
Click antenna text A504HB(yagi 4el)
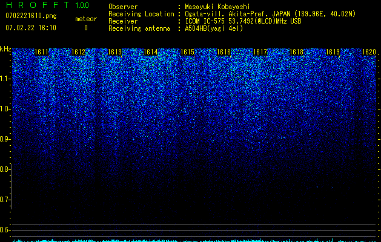click(214, 28)
